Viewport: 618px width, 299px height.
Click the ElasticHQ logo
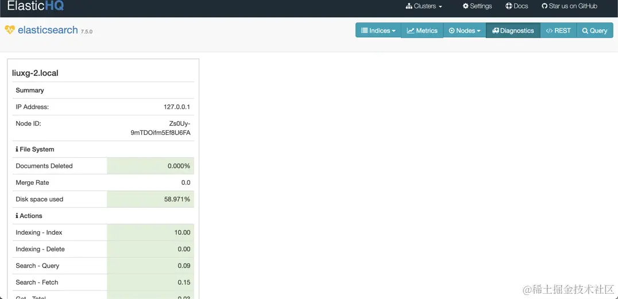36,6
